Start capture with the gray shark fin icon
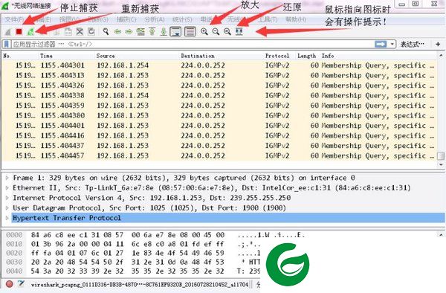Viewport: 446px width, 293px height. tap(8, 31)
